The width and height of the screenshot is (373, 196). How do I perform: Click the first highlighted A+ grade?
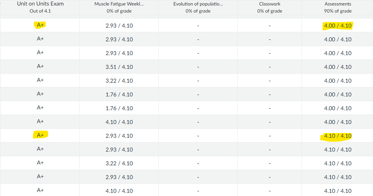point(40,25)
